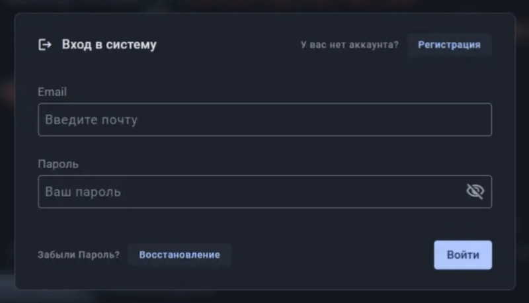Image resolution: width=529 pixels, height=303 pixels.
Task: Open password recovery via Восстановление
Action: coord(179,255)
